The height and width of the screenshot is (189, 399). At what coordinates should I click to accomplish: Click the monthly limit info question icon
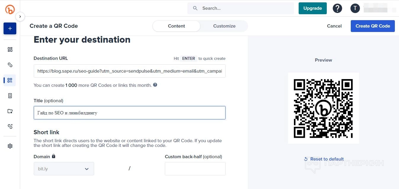[155, 85]
